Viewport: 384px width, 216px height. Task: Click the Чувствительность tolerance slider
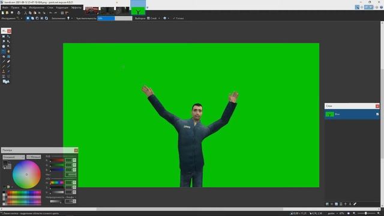115,19
